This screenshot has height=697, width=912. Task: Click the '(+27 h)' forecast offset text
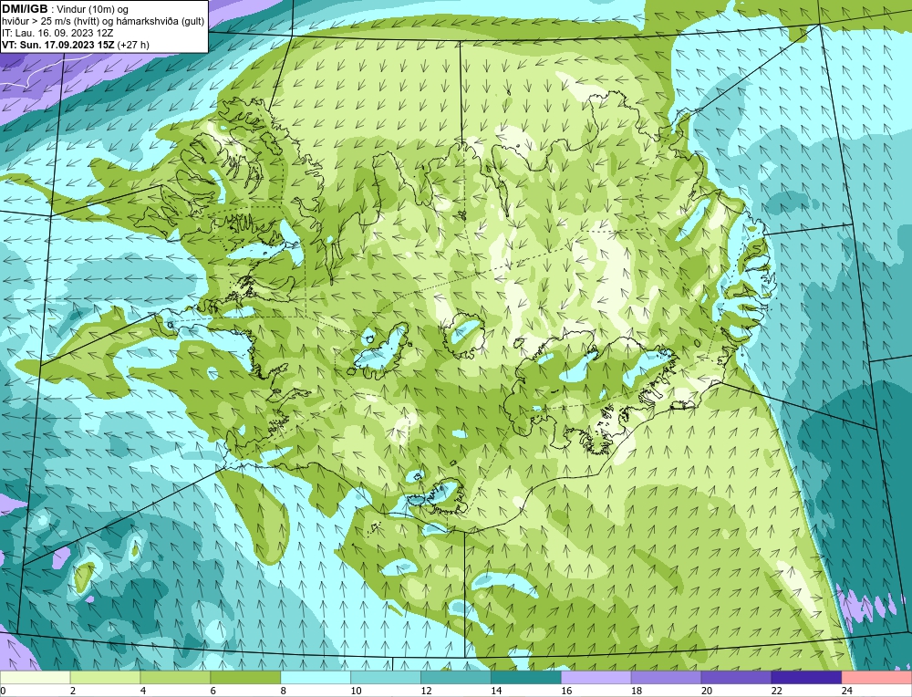click(133, 44)
